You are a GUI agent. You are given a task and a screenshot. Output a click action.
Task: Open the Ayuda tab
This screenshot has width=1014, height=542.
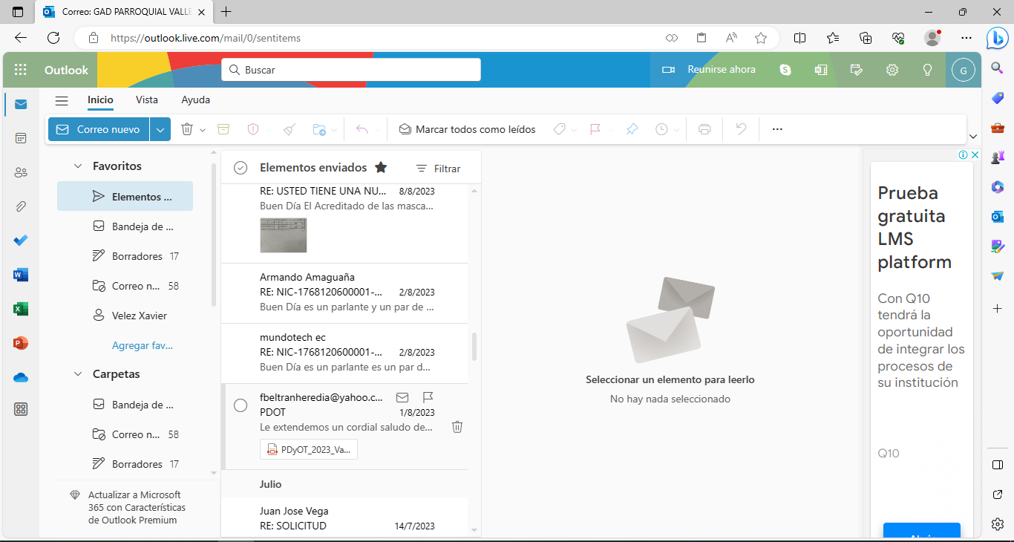click(x=195, y=99)
